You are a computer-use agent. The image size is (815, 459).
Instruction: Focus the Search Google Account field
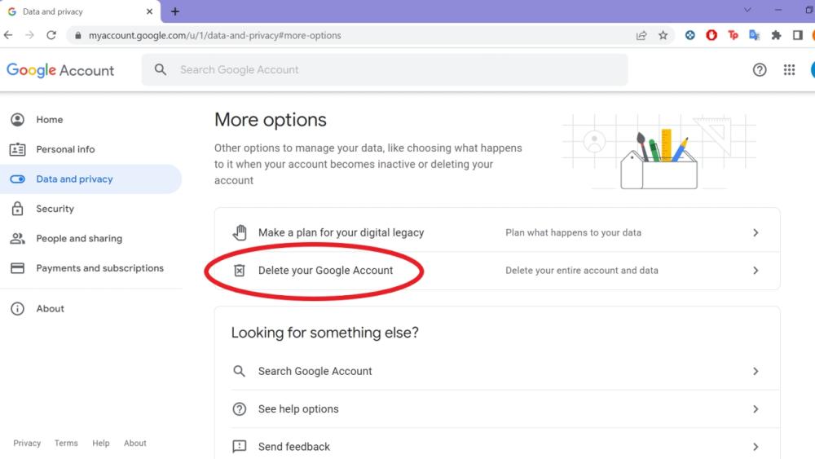point(385,69)
